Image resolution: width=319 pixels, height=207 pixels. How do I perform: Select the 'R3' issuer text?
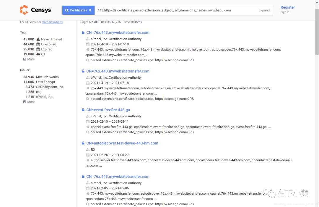93,149
